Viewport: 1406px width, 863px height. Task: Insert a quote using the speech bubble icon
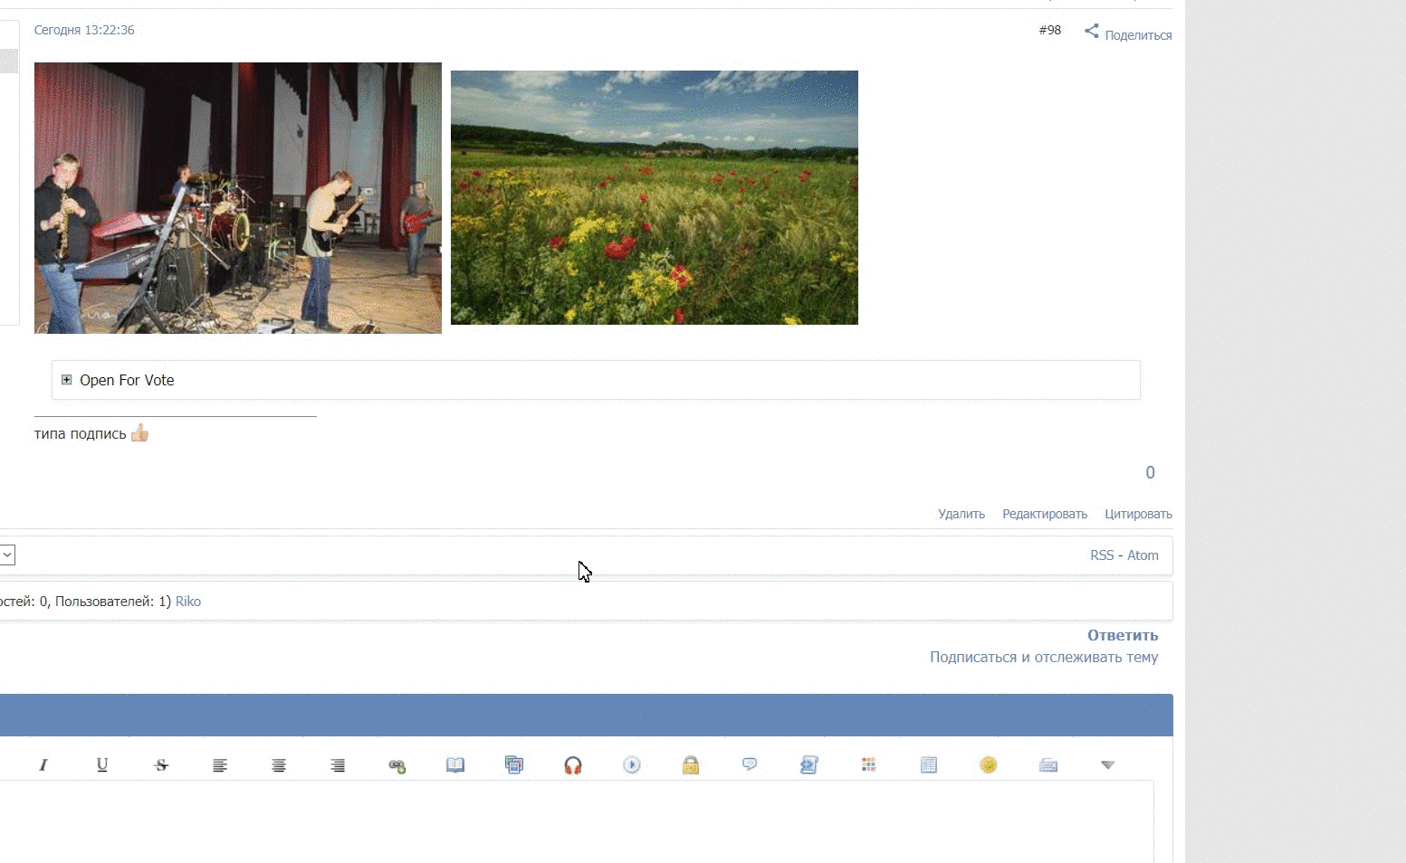point(750,764)
